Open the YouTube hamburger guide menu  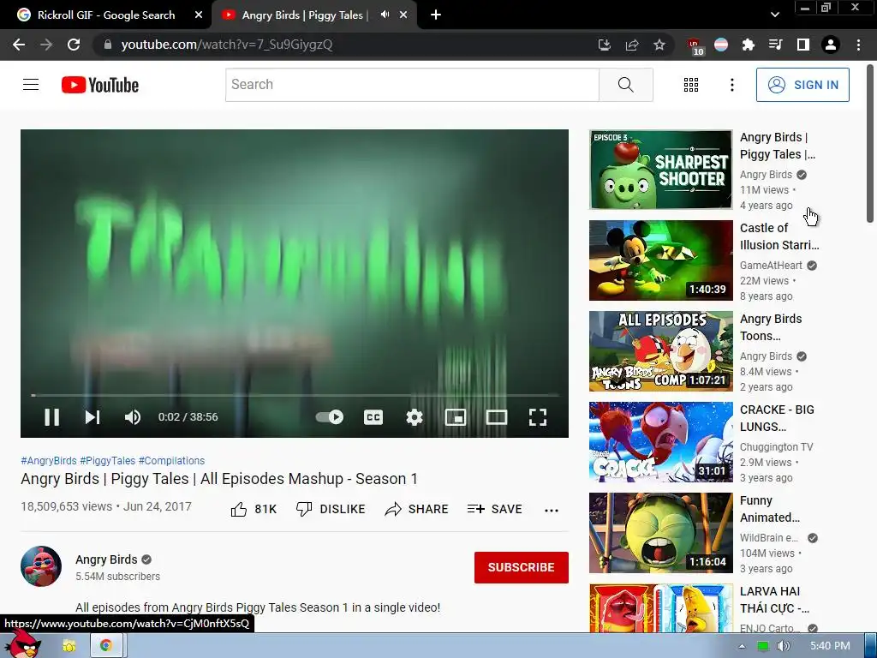click(x=31, y=85)
